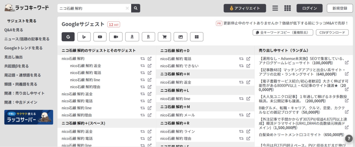
Task: Click the ログイン button
Action: pyautogui.click(x=310, y=8)
